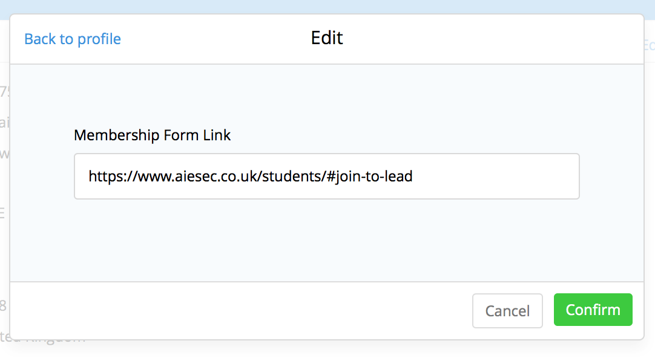This screenshot has height=358, width=655.
Task: Click the "Membership Form Link" field label
Action: point(152,135)
